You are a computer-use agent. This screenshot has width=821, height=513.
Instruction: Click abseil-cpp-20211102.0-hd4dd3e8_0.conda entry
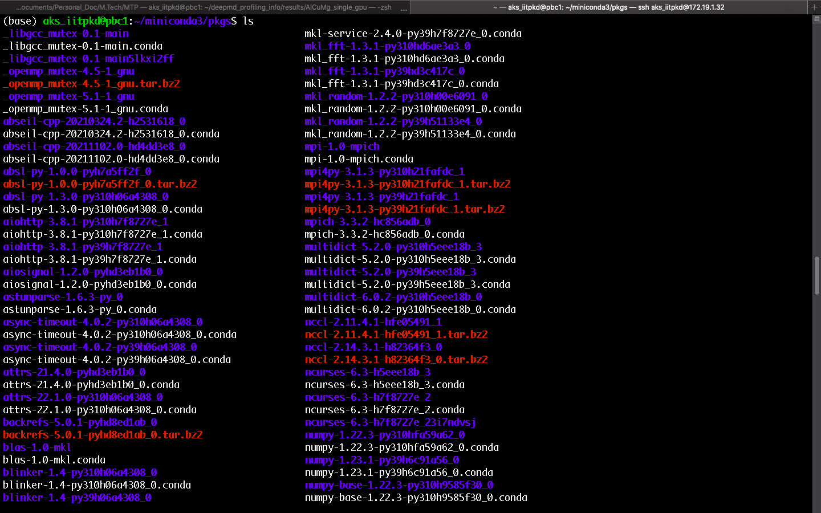[x=111, y=159]
